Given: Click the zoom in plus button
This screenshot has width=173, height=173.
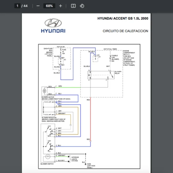Looking at the screenshot, I should pyautogui.click(x=60, y=6).
